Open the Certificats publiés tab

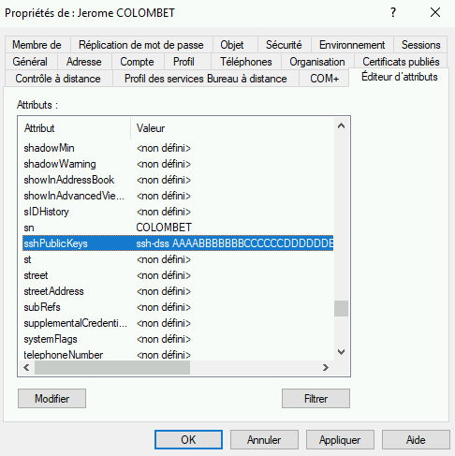(x=401, y=62)
